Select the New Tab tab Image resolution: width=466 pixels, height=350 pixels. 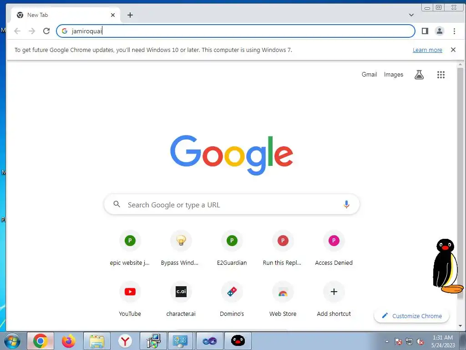[66, 15]
